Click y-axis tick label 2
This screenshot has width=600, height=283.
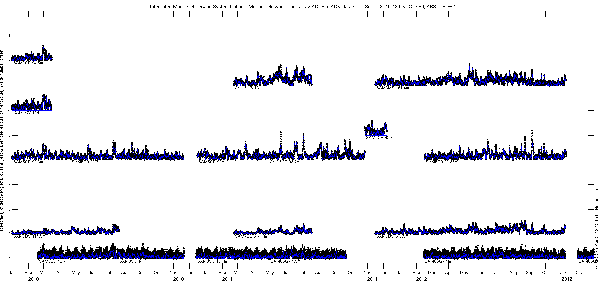(x=9, y=61)
